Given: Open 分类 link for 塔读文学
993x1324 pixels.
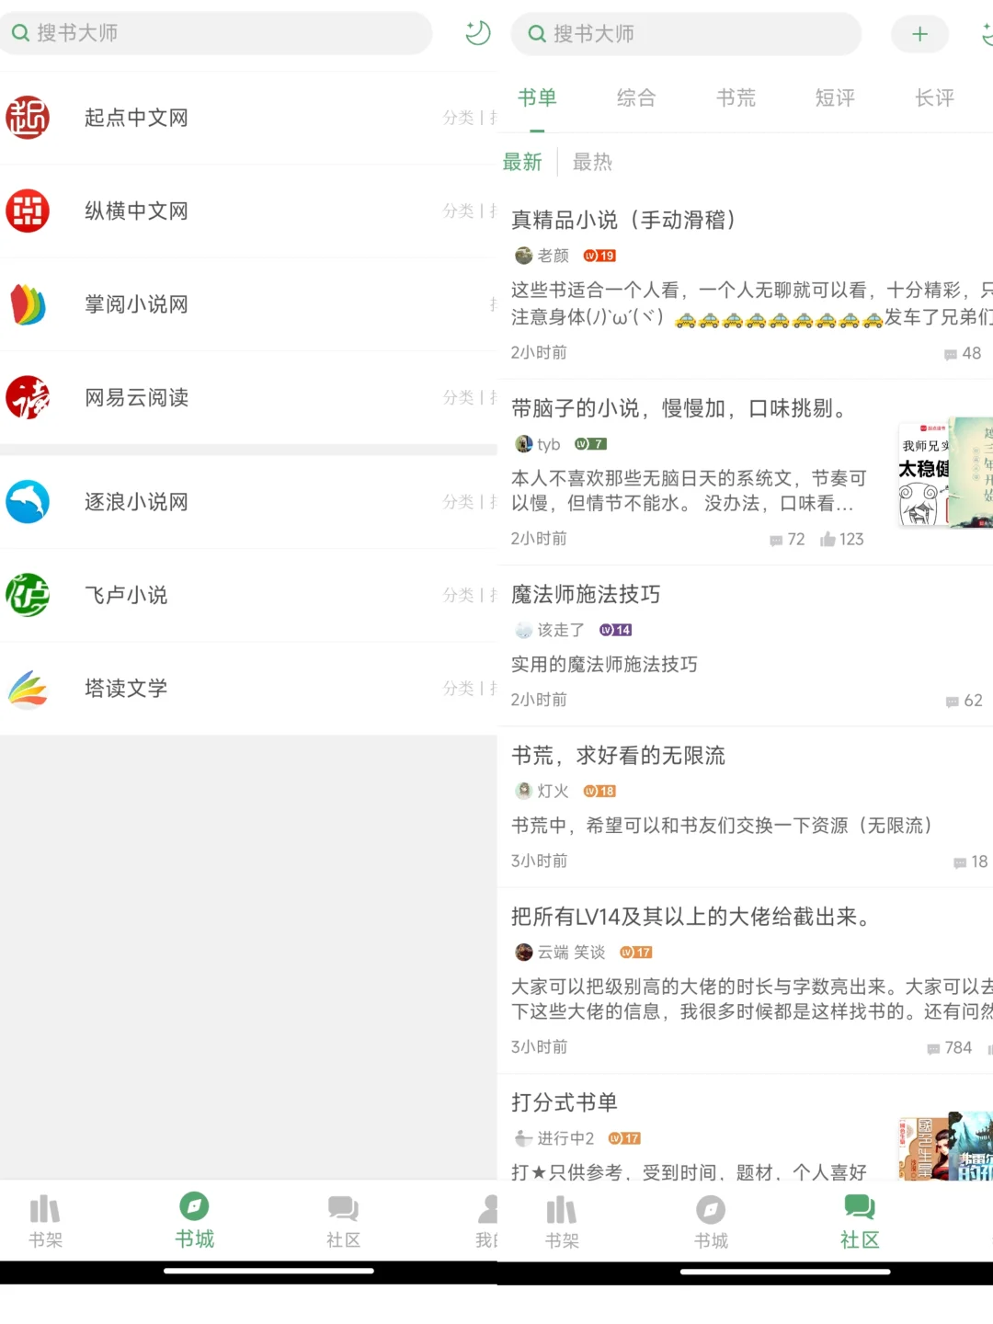Looking at the screenshot, I should tap(458, 689).
